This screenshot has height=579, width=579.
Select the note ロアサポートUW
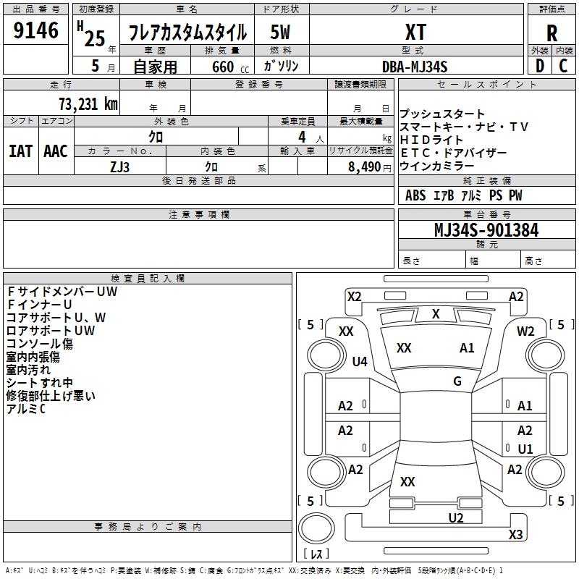pos(51,330)
